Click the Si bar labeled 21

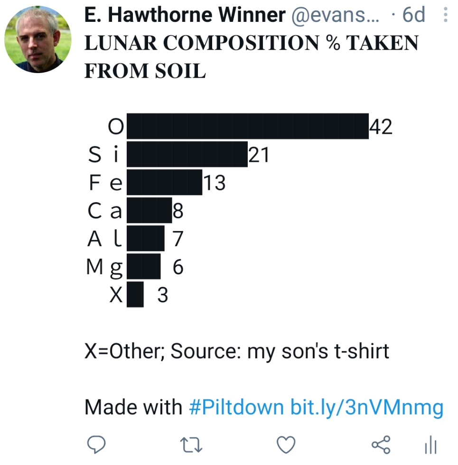point(187,154)
